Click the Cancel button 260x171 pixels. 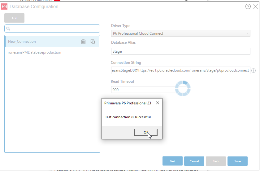click(x=194, y=161)
